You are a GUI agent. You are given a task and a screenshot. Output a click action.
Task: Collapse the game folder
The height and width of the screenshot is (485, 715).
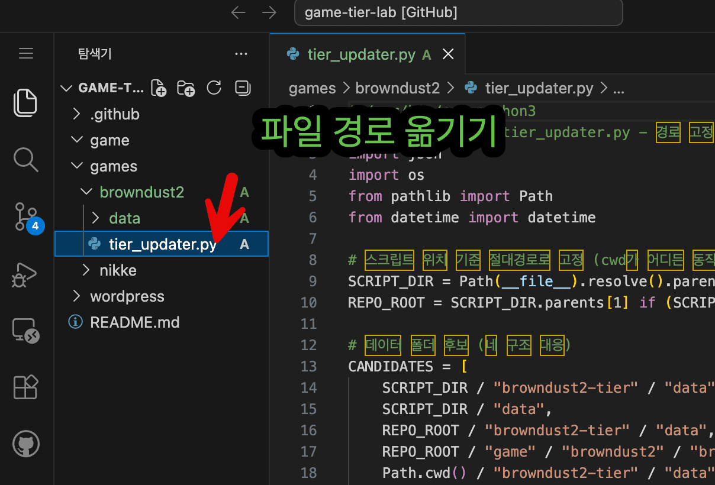(161, 140)
